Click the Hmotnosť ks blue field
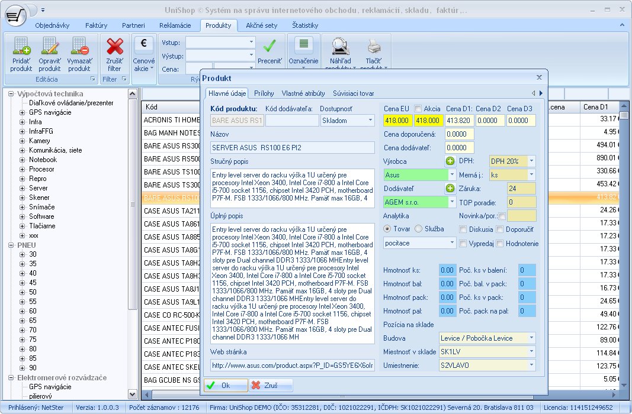 point(447,270)
